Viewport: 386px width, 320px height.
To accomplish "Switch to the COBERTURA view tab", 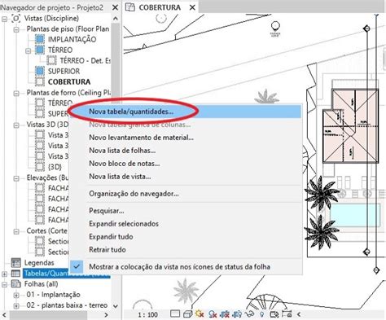I will [x=160, y=7].
